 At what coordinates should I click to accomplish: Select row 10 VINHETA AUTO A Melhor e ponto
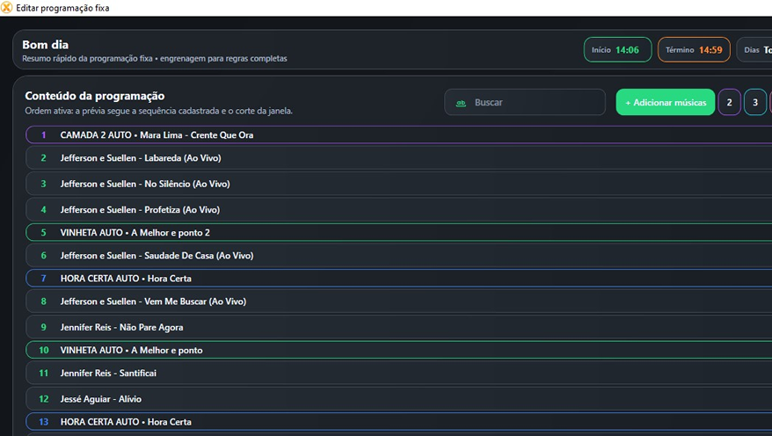(399, 350)
